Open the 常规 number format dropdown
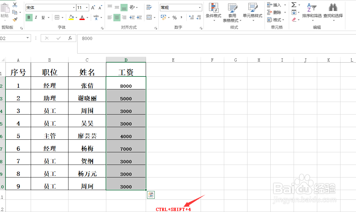This screenshot has height=212, width=356. coord(200,7)
